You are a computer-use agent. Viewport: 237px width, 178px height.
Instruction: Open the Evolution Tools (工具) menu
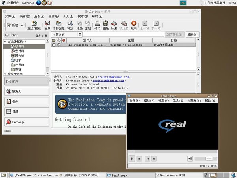(68, 16)
